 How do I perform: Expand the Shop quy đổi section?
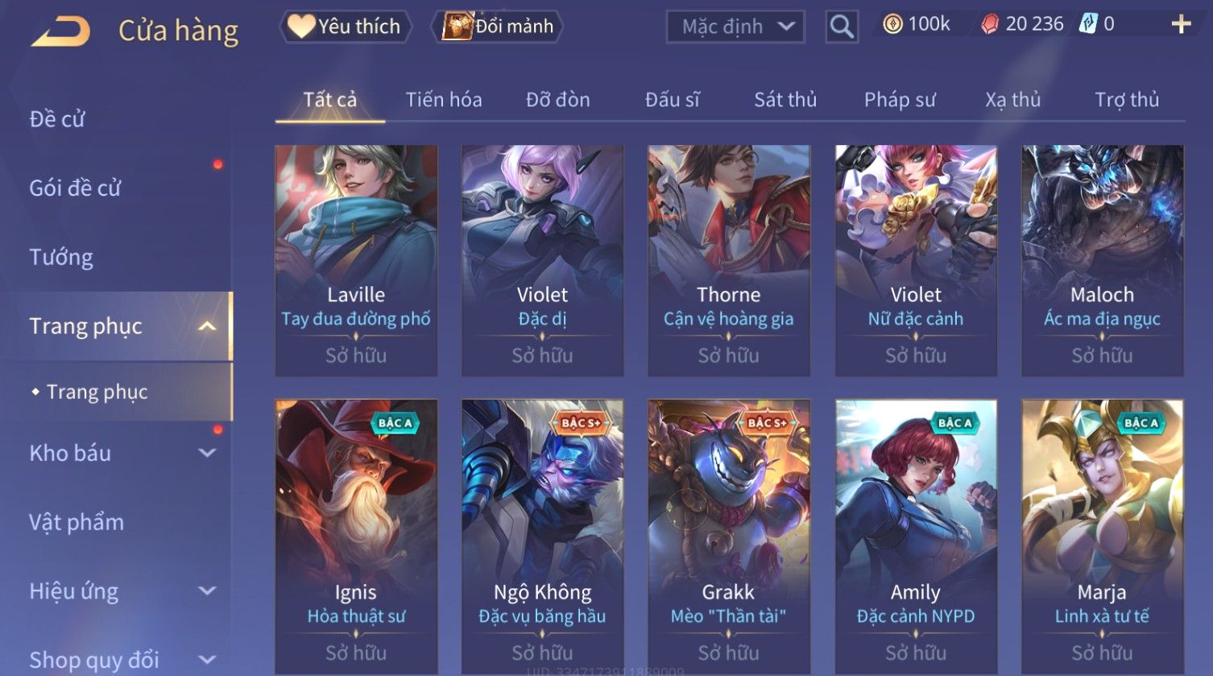point(207,660)
